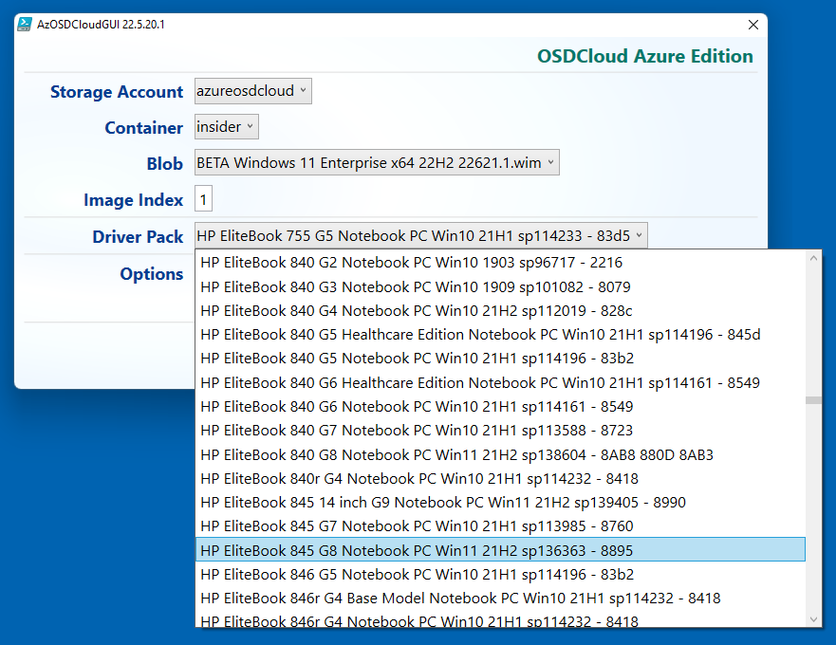Select EliteBook 846r G4 Base Model entry
Screen dimensions: 836x645
[x=500, y=599]
